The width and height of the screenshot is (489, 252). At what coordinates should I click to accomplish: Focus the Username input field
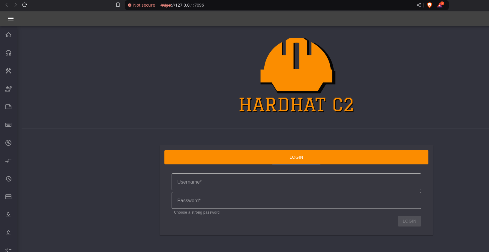[x=296, y=182]
